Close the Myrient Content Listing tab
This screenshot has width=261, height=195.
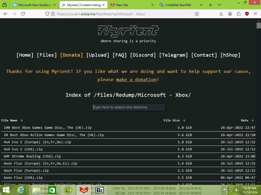tap(103, 5)
